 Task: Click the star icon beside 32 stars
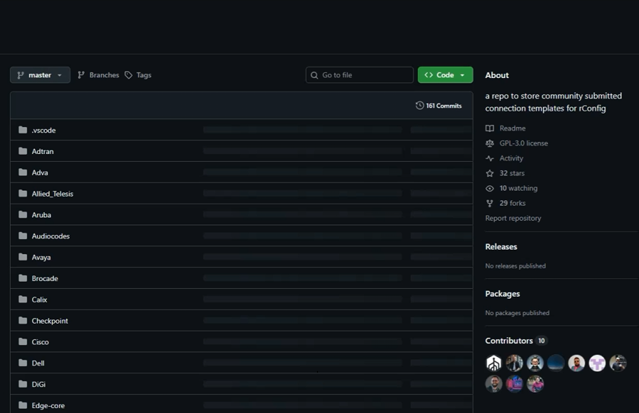[x=489, y=173]
